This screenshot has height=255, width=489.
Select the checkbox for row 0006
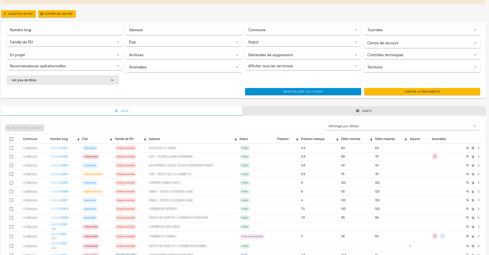[11, 192]
